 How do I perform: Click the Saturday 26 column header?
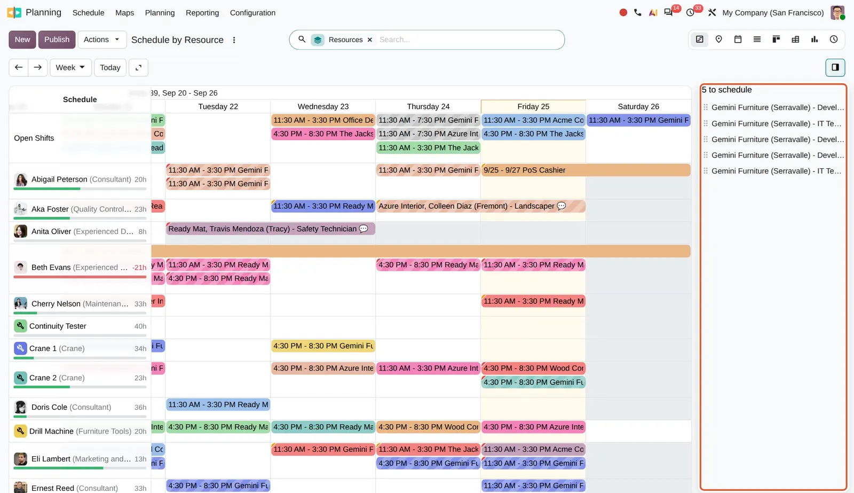coord(638,106)
